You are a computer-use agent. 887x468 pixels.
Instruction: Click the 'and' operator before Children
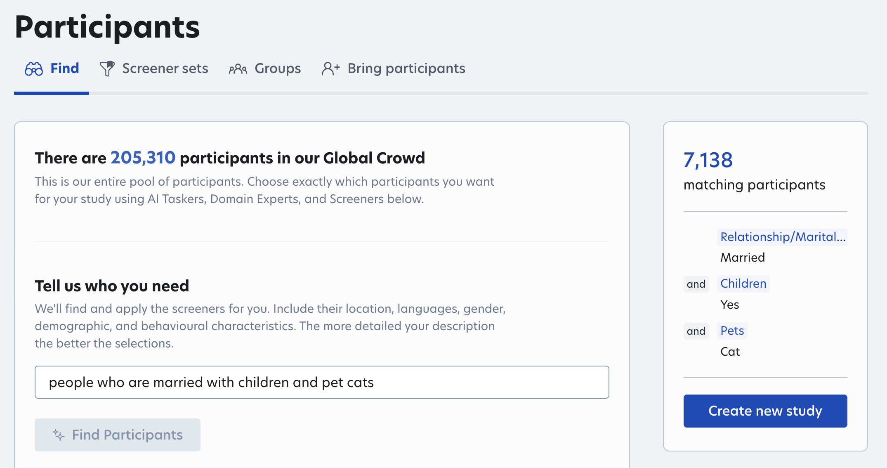pos(696,284)
